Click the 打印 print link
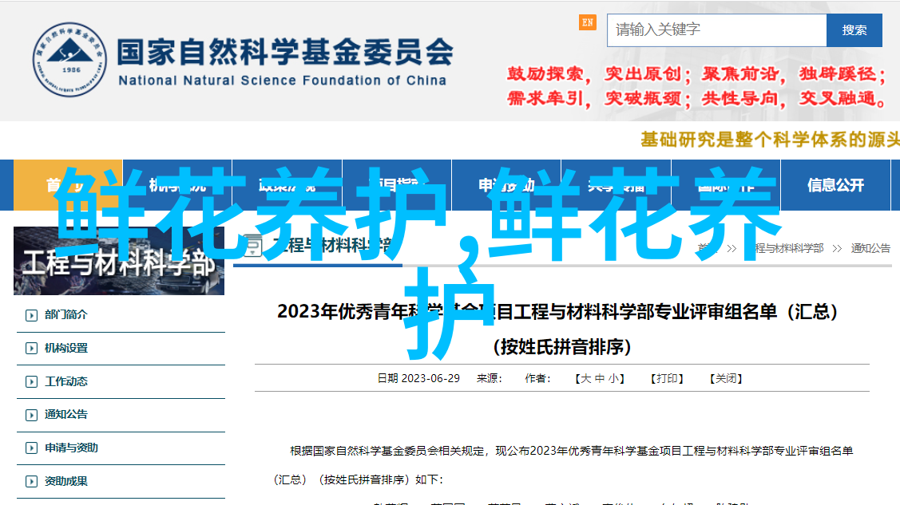Image resolution: width=900 pixels, height=505 pixels. tap(666, 379)
